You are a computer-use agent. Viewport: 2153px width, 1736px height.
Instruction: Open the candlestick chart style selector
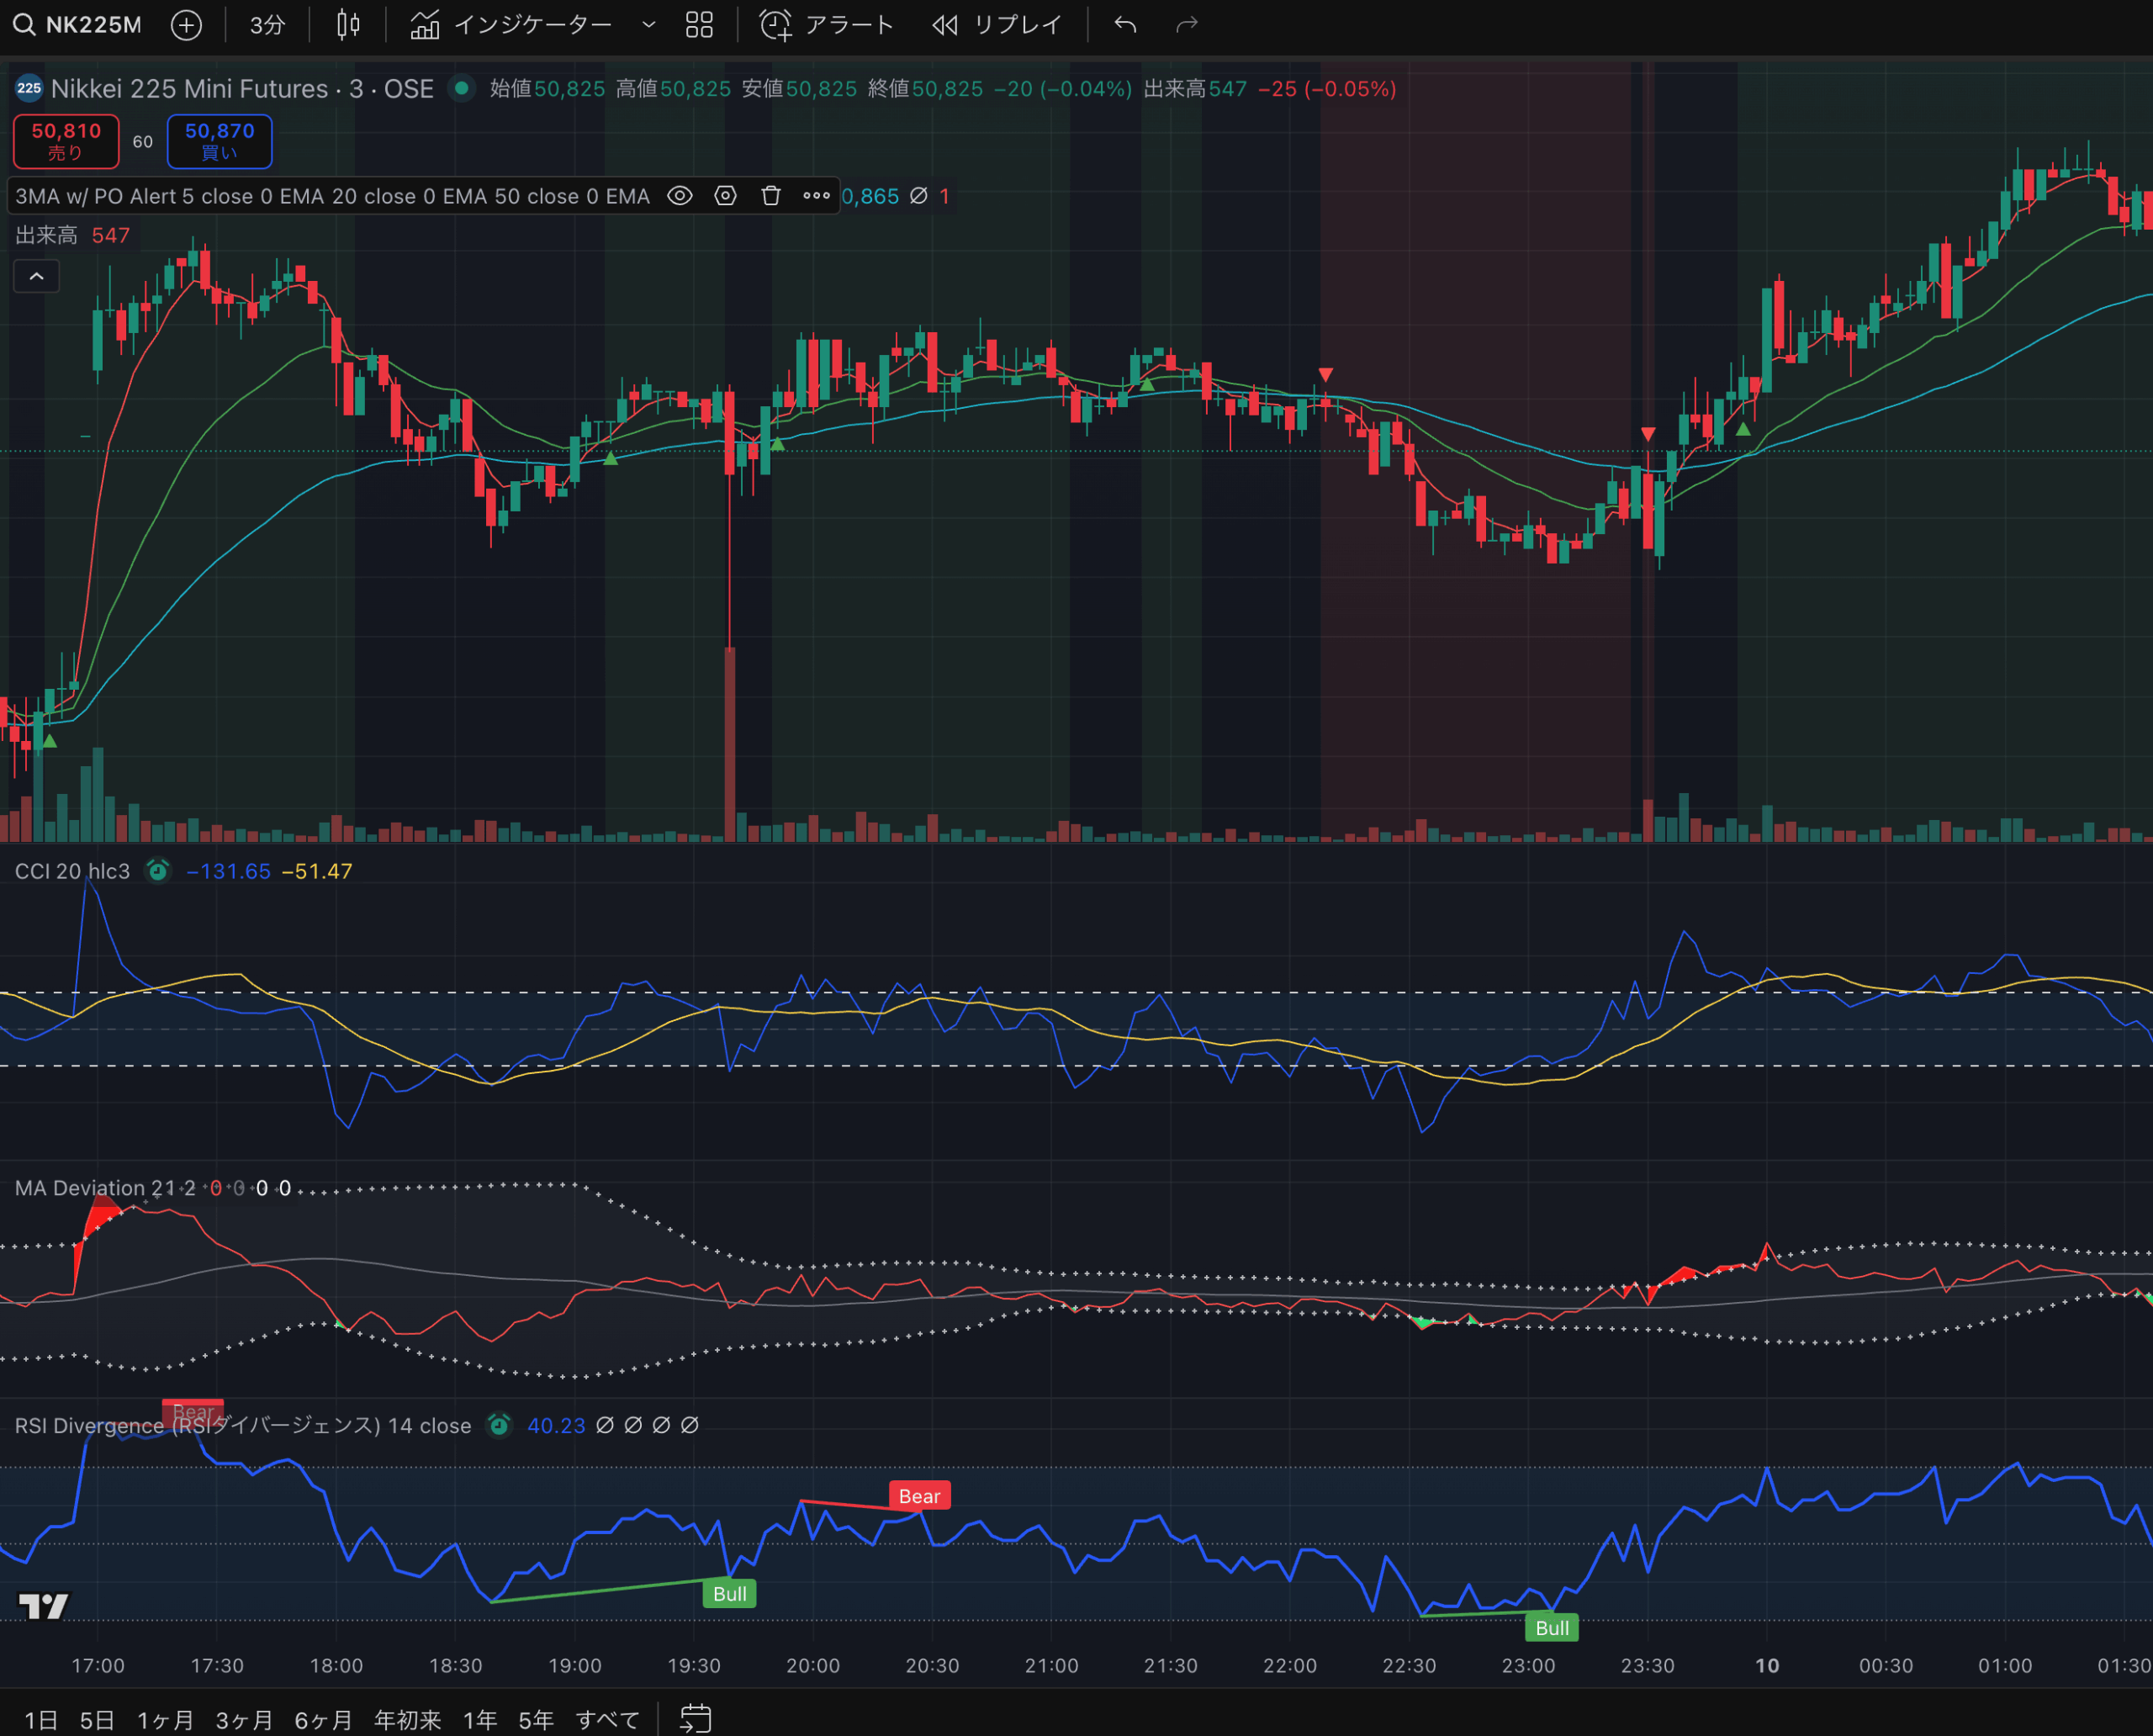click(x=348, y=25)
